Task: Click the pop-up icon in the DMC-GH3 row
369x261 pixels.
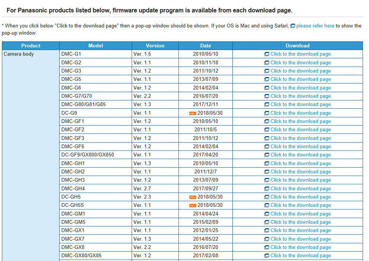Action: (x=267, y=180)
